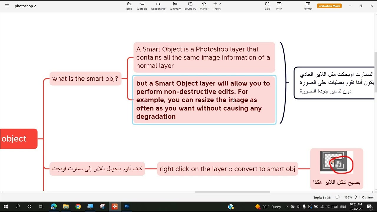Switch to the Xmind taskbar icon
377x212 pixels.
(115, 206)
